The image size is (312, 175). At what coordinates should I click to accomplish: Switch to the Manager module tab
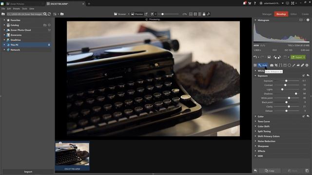click(267, 14)
